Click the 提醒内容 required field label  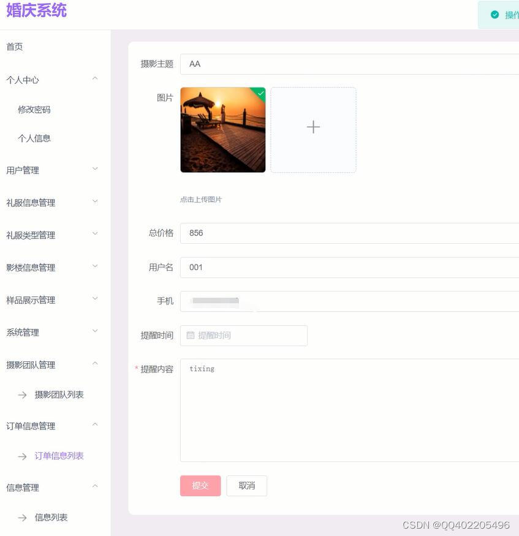(157, 369)
